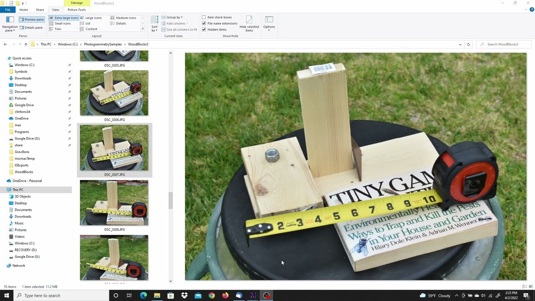Switch to the Share ribbon tab

[x=40, y=10]
